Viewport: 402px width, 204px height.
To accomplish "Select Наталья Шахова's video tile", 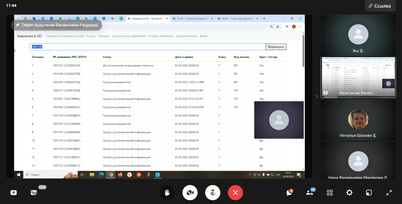I will pos(358,120).
